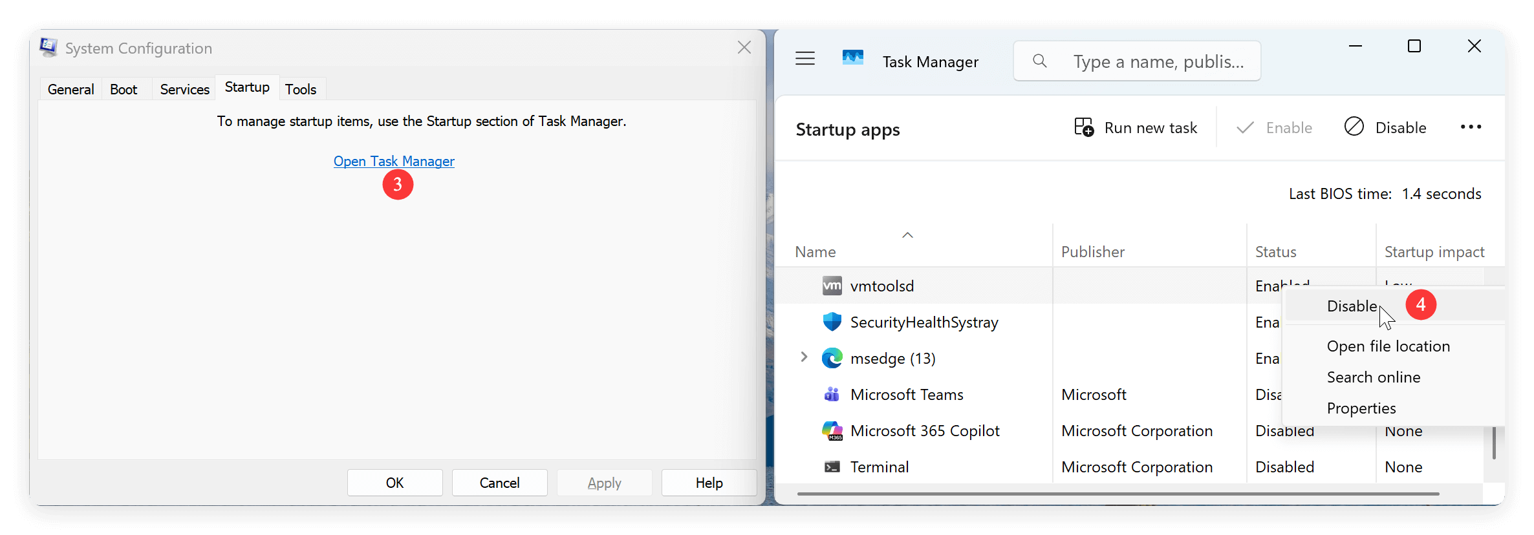Click the Terminal app icon
1534x535 pixels.
pos(832,467)
